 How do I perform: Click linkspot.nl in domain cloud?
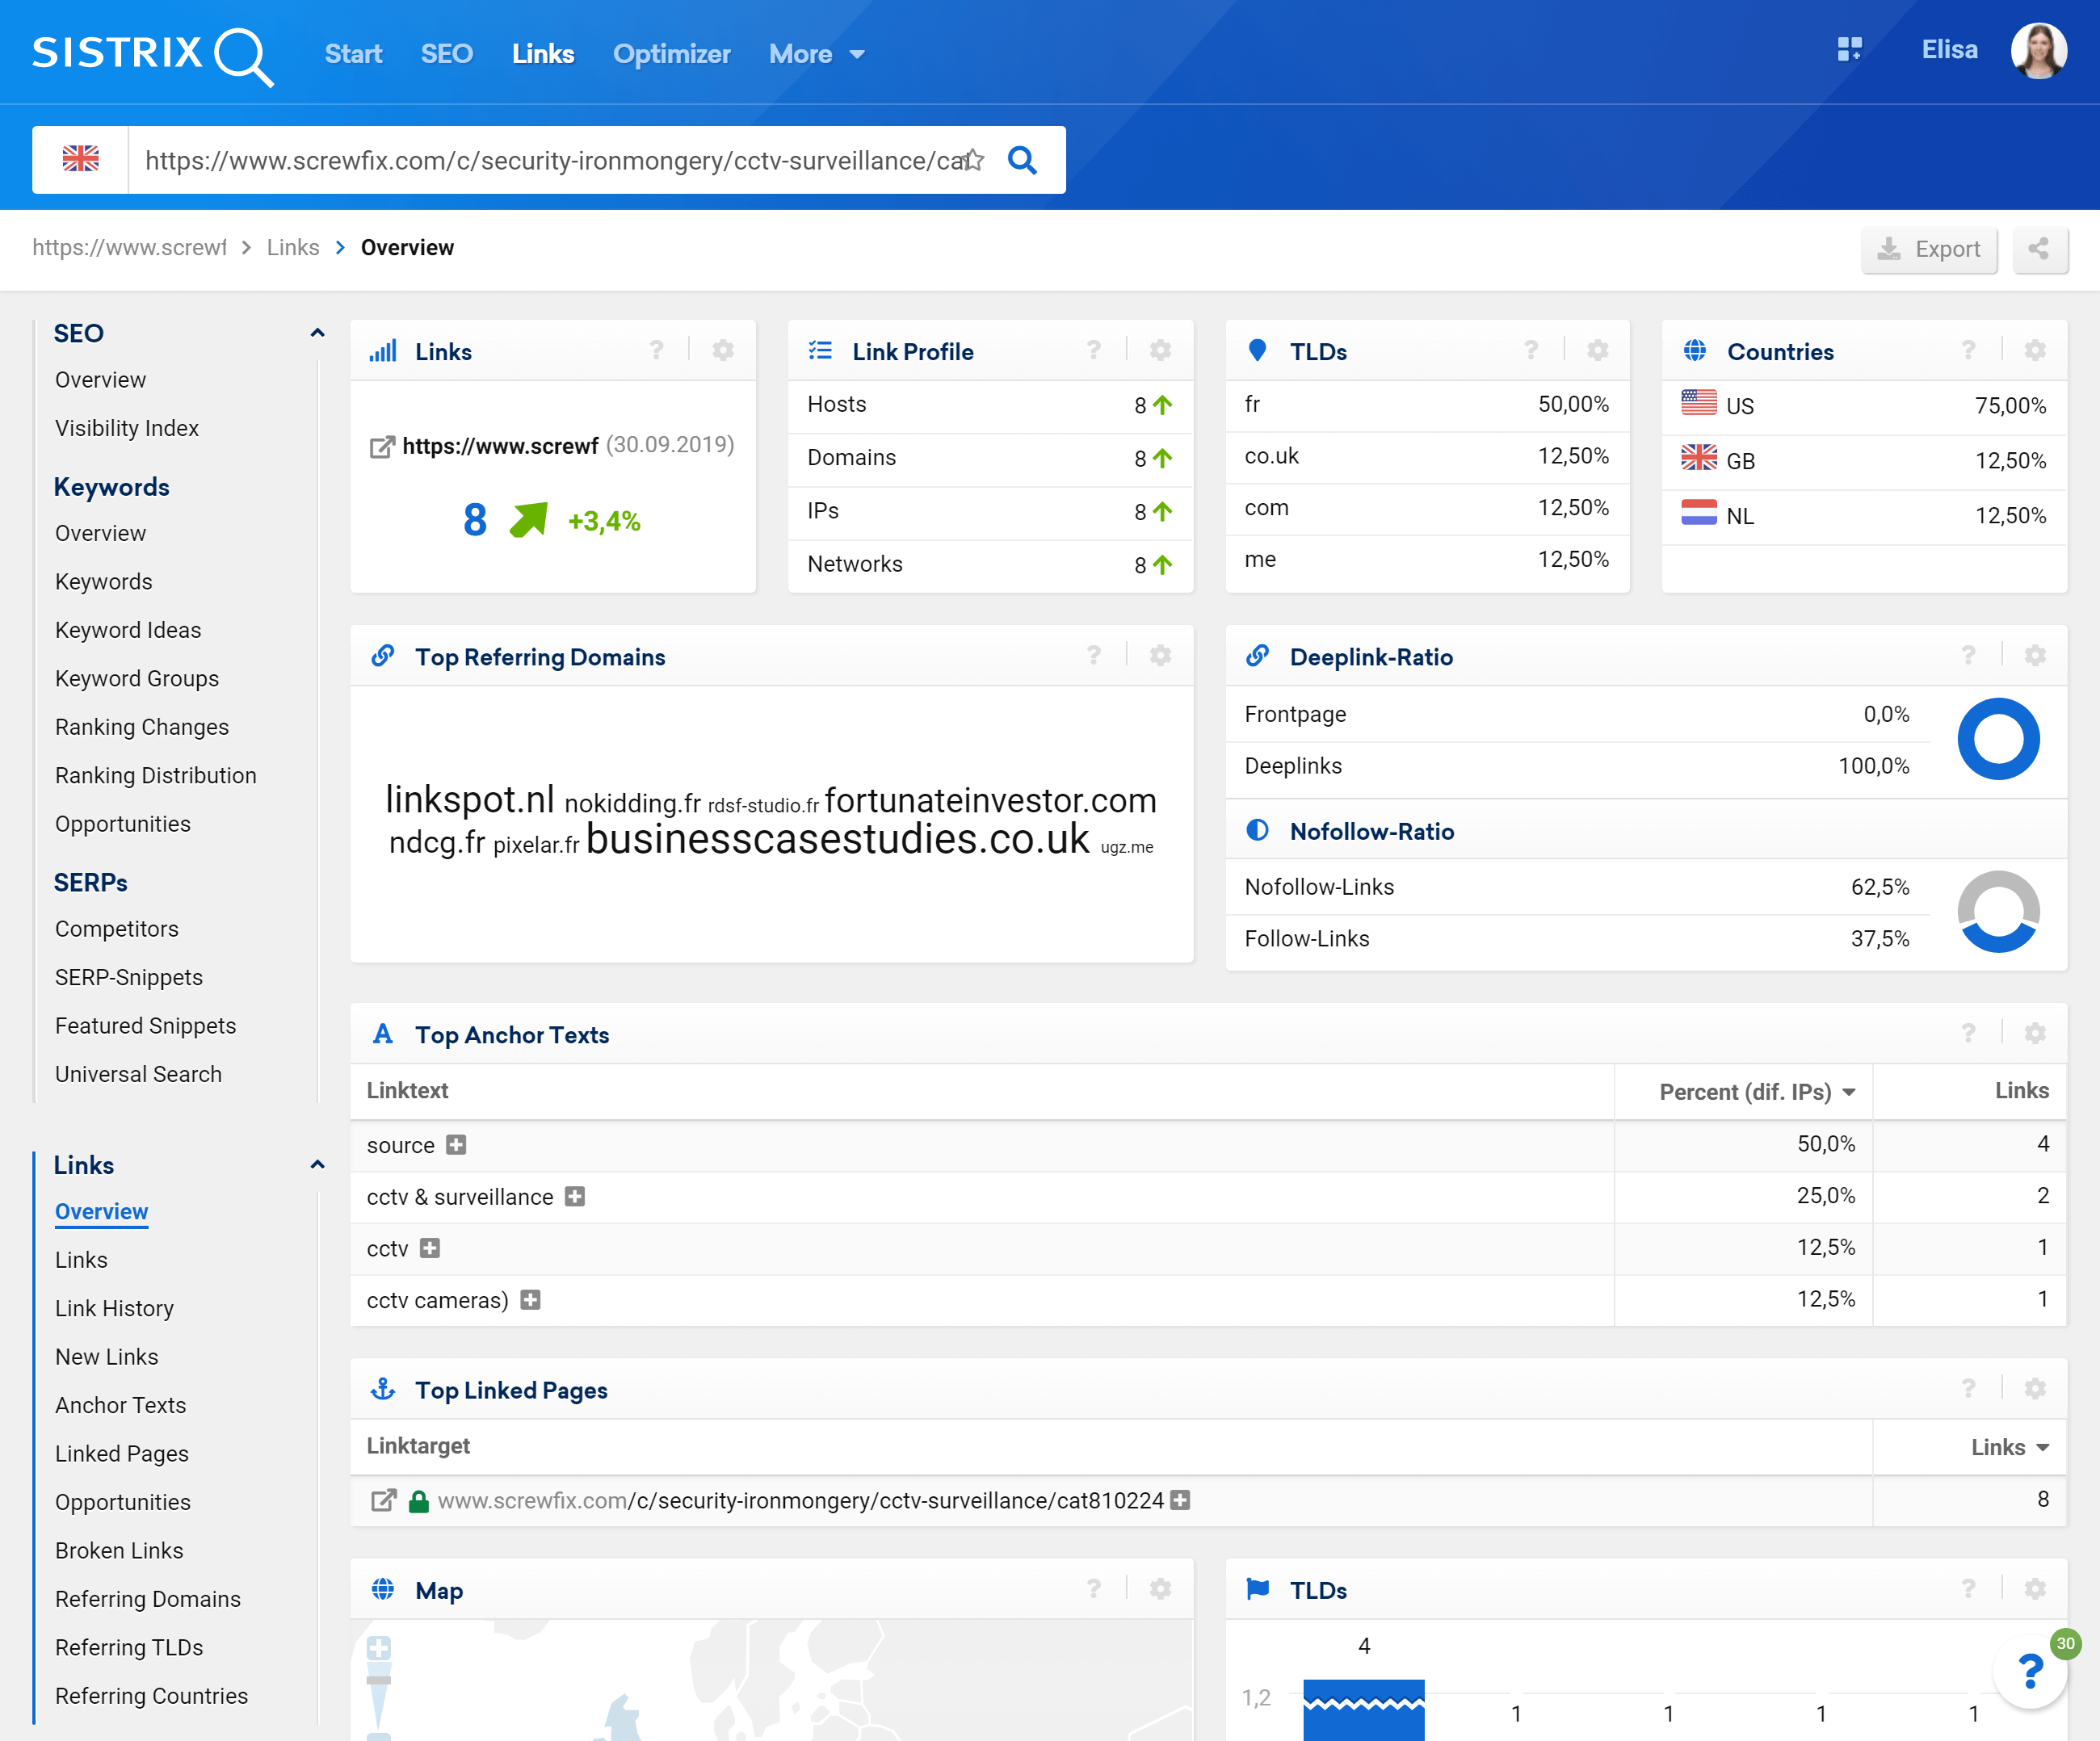(x=470, y=799)
